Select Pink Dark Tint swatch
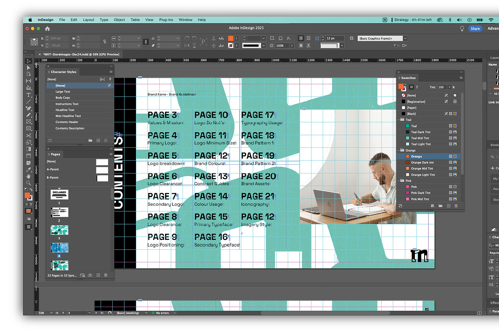Screen dimensions: 499x332 tap(429, 193)
